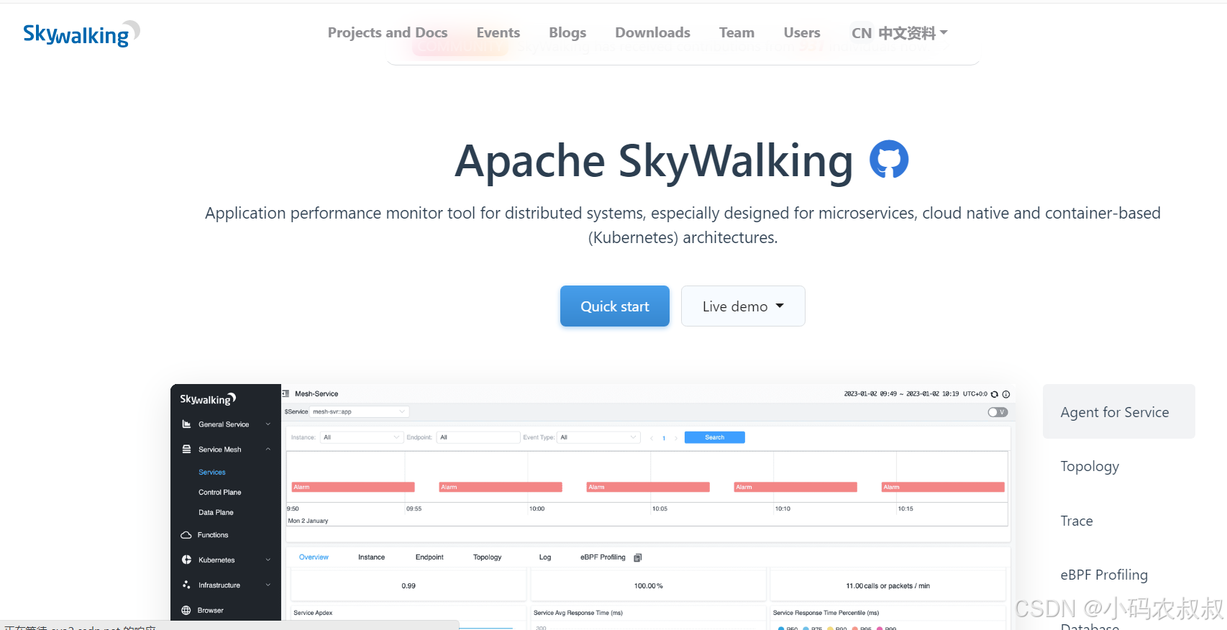Click the dashboard menu icon beside Mesh-Service

click(286, 394)
